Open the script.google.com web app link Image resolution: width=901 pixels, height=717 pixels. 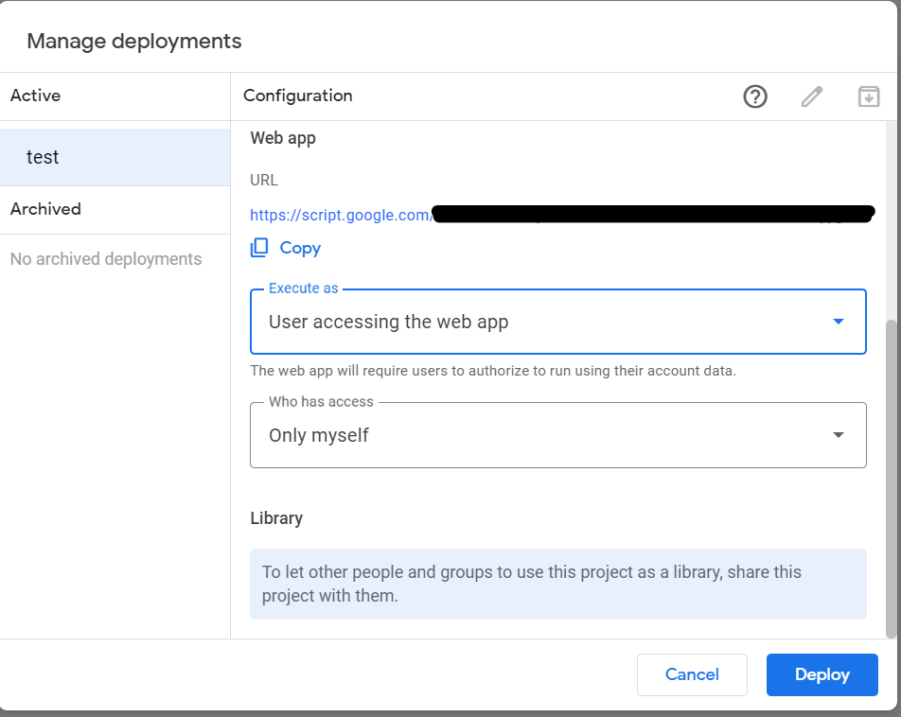click(342, 215)
